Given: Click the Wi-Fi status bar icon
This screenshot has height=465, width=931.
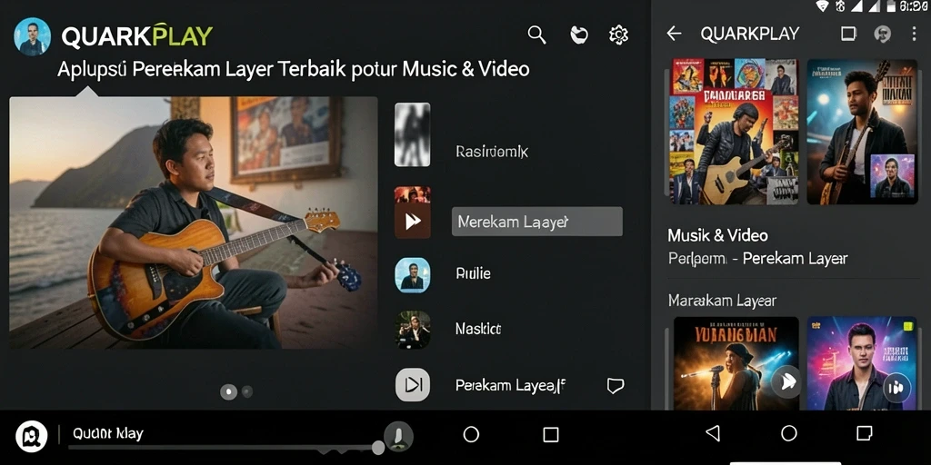Looking at the screenshot, I should click(x=822, y=6).
